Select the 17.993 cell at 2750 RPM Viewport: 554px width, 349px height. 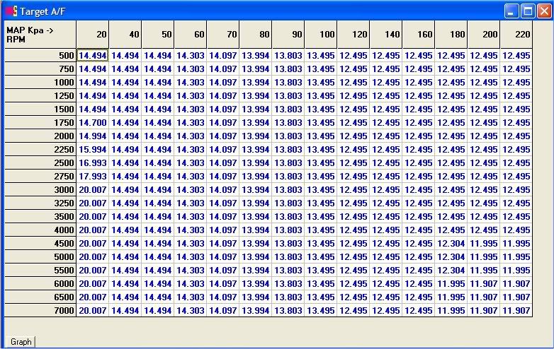(93, 177)
